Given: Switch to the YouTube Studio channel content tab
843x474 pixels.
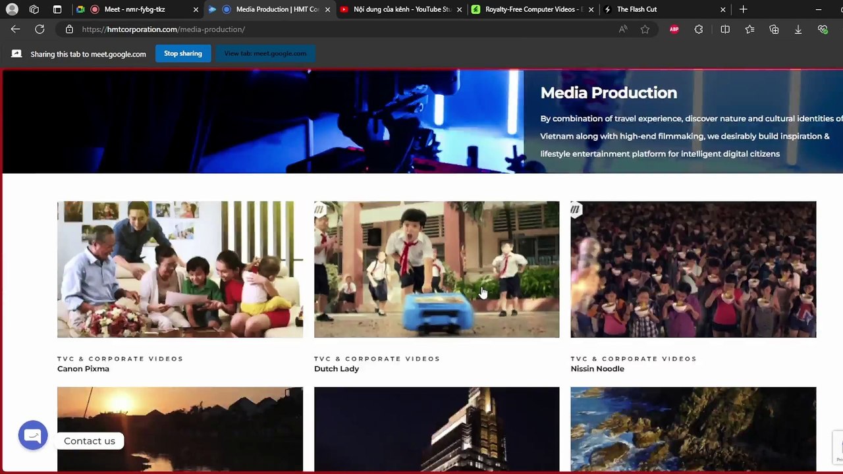Looking at the screenshot, I should tap(401, 9).
